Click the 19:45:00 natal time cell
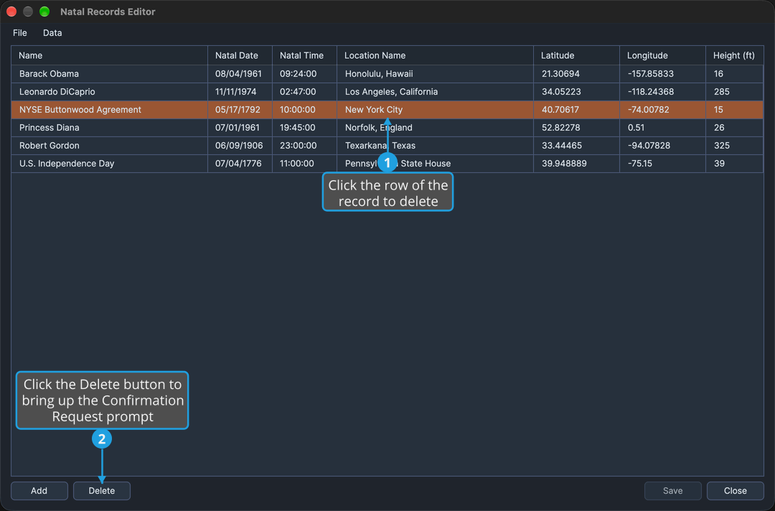 click(x=304, y=128)
